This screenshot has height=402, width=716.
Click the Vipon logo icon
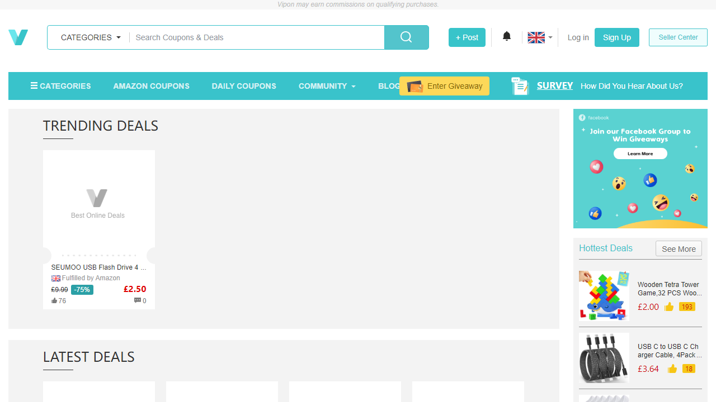pyautogui.click(x=18, y=37)
